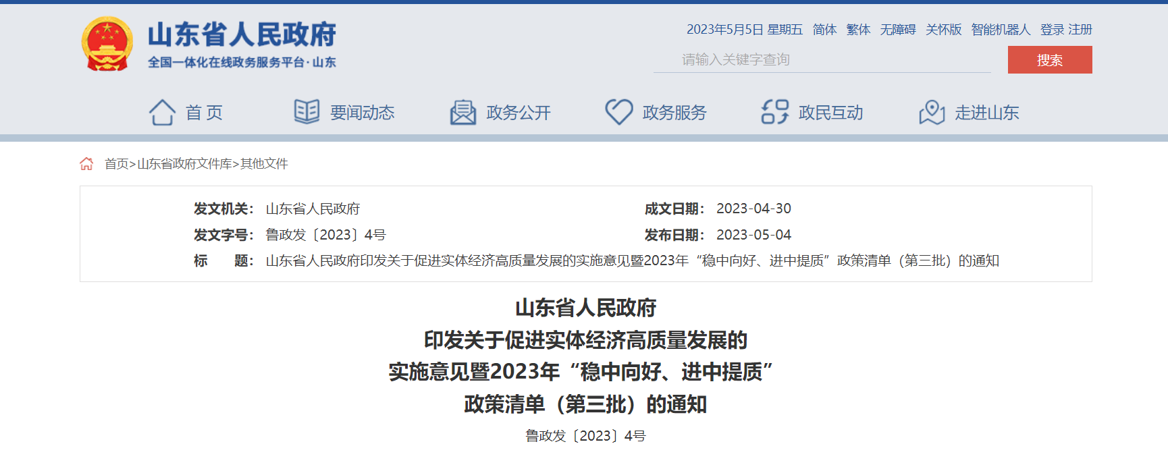Click the document icon for 政务公开

(x=463, y=112)
